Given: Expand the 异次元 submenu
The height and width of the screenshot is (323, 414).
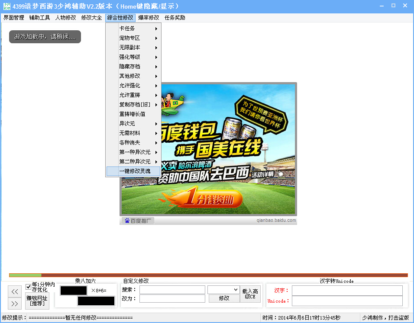Looking at the screenshot, I should click(x=133, y=123).
